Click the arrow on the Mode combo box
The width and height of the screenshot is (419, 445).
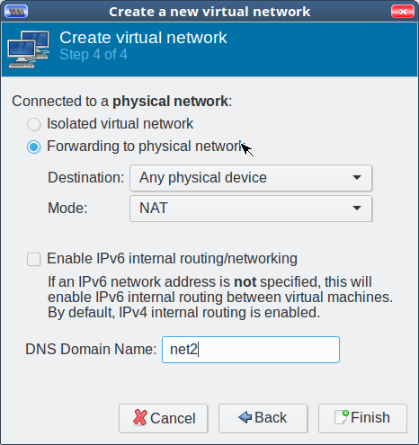(x=357, y=208)
